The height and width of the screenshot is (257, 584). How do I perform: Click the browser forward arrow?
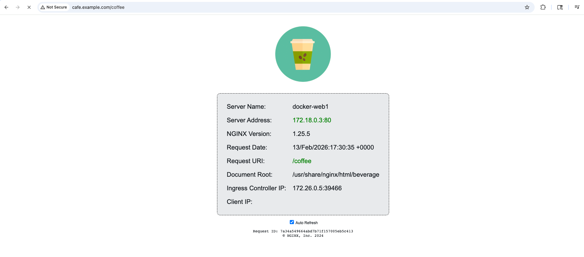click(x=18, y=7)
